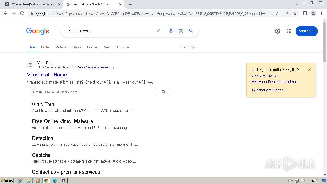The width and height of the screenshot is (327, 184).
Task: Open File Explorer from taskbar
Action: click(29, 181)
